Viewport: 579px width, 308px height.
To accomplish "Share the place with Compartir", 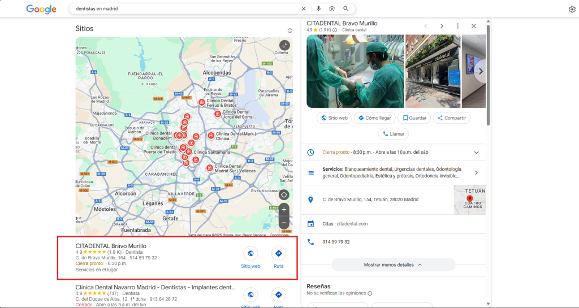I will (452, 118).
